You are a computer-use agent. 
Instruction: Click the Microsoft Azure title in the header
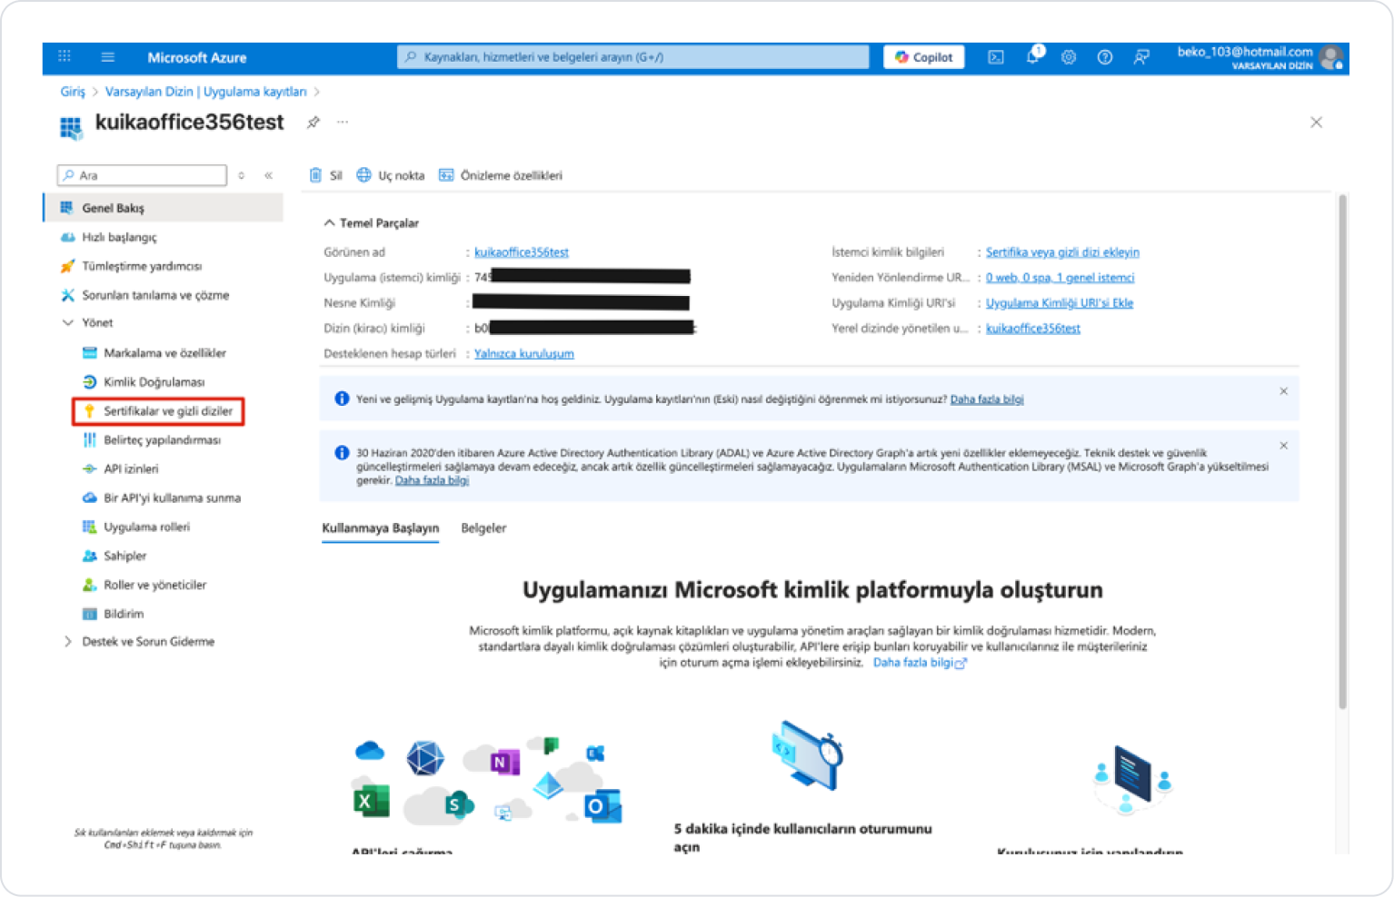click(197, 57)
